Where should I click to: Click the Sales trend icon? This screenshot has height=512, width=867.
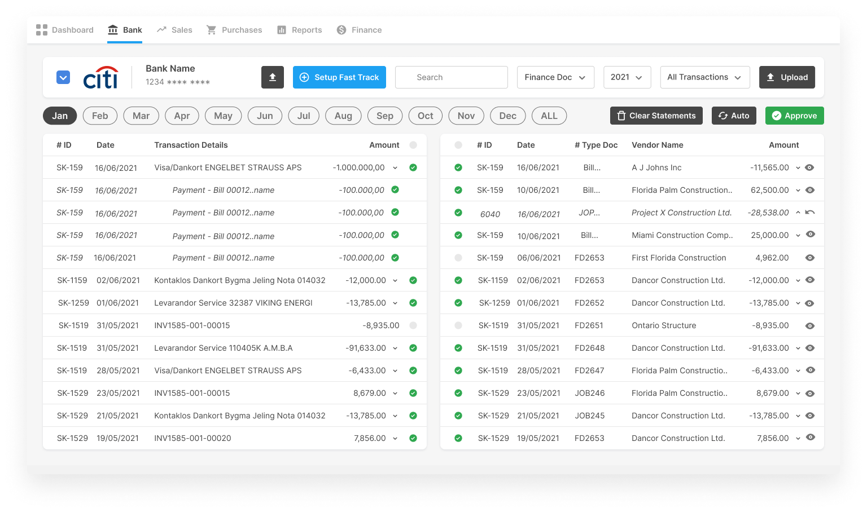161,30
